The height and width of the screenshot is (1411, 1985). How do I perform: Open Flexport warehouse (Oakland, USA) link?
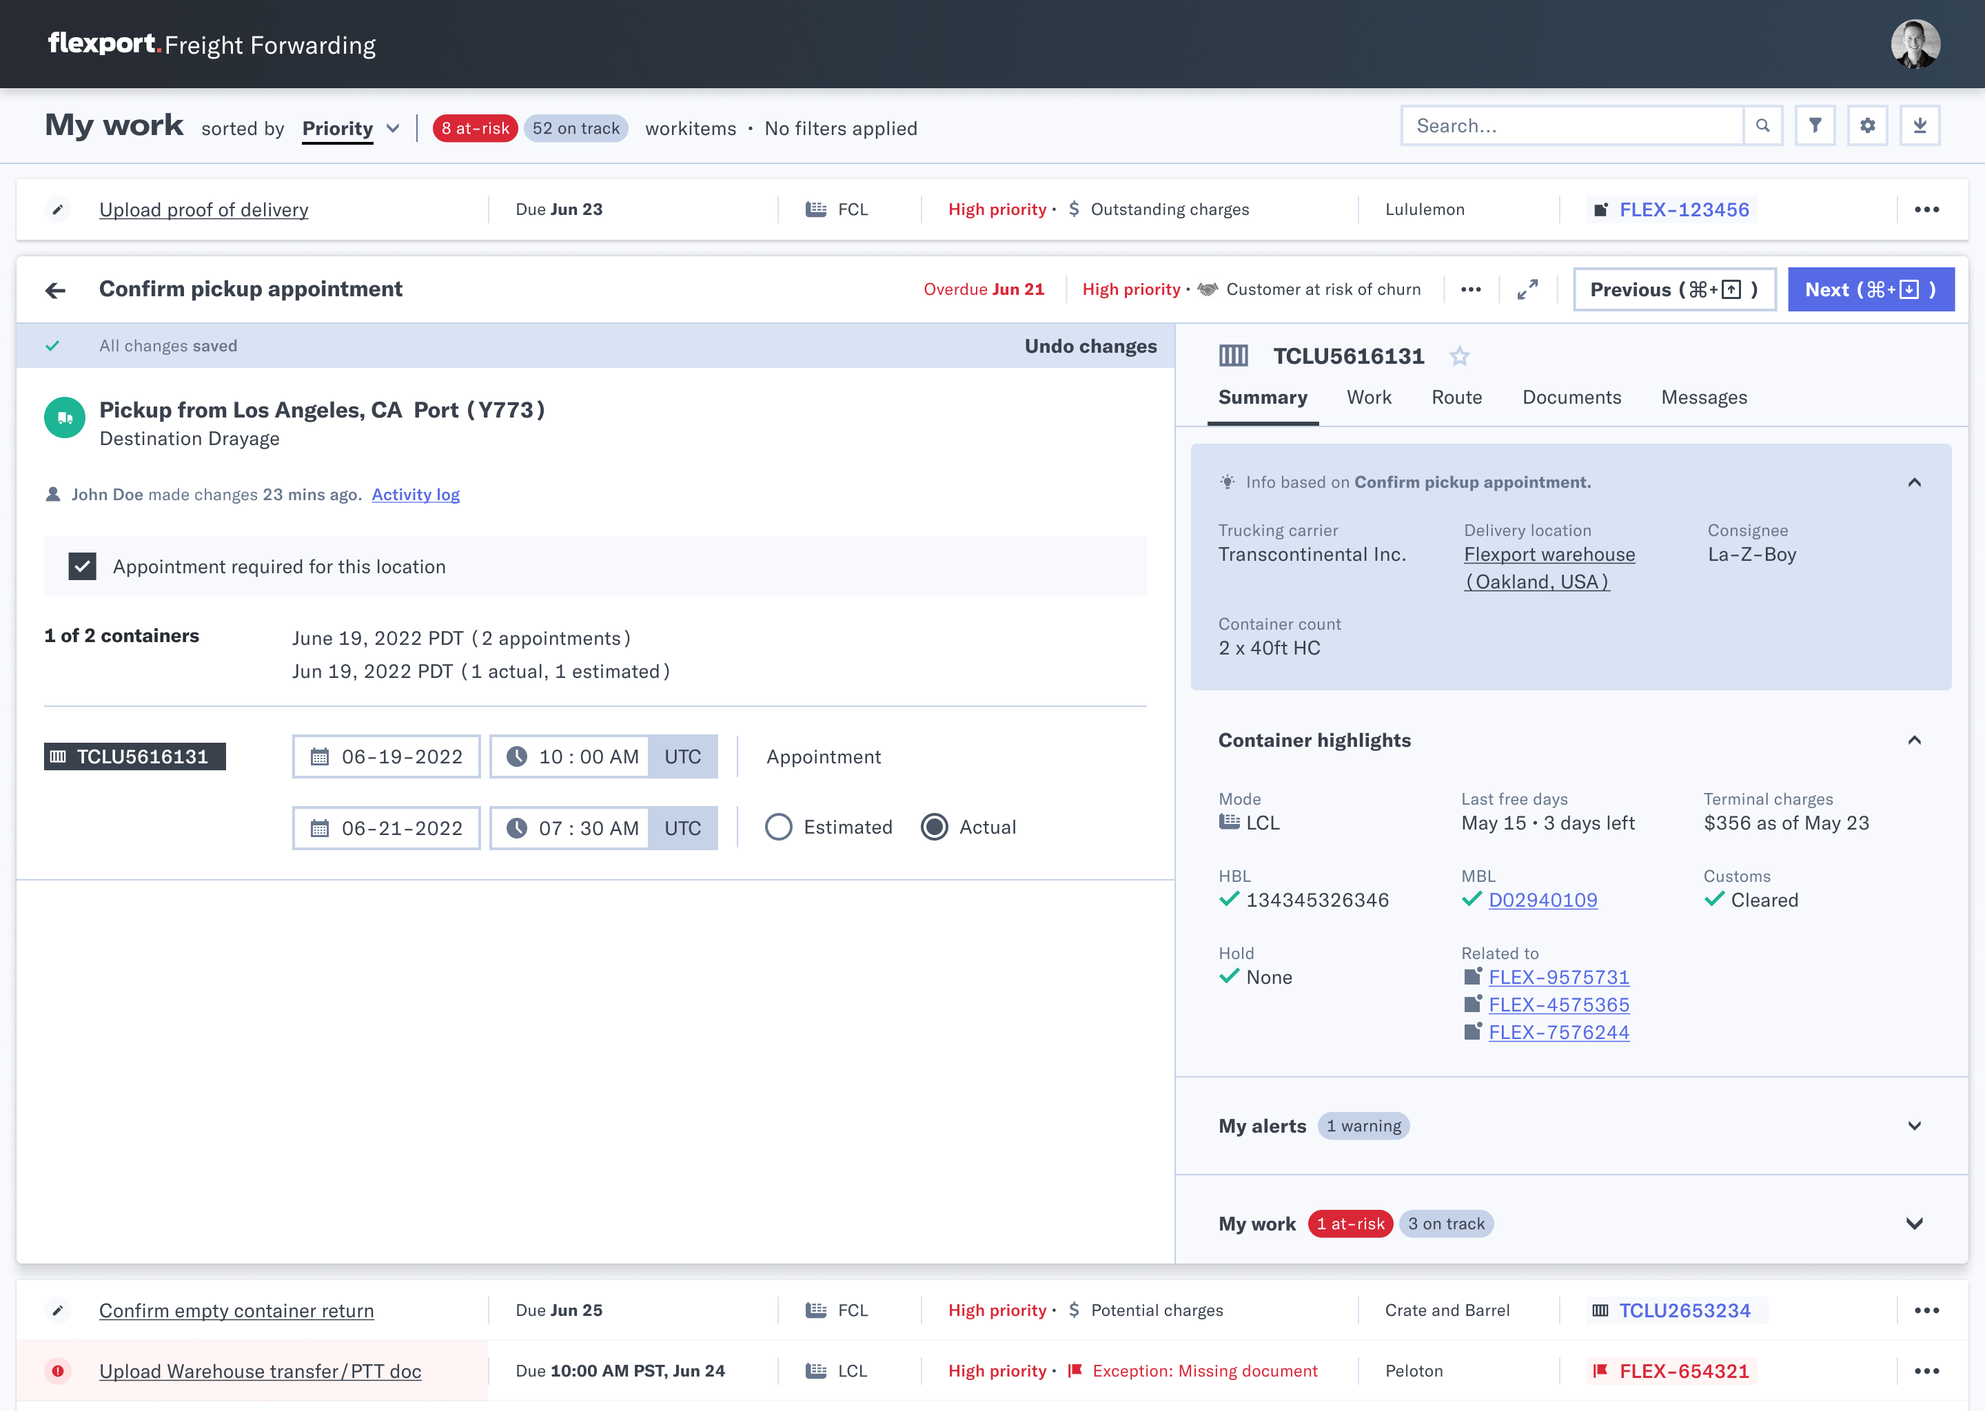1549,568
